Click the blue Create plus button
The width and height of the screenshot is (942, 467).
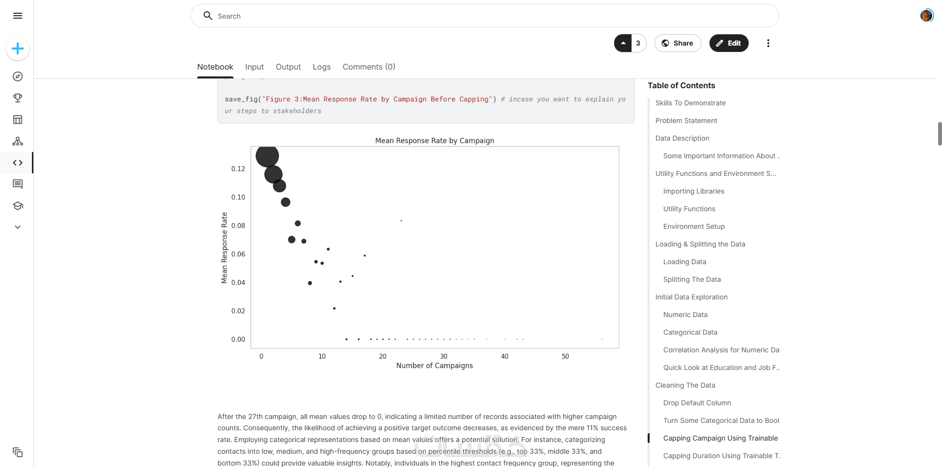[x=18, y=49]
